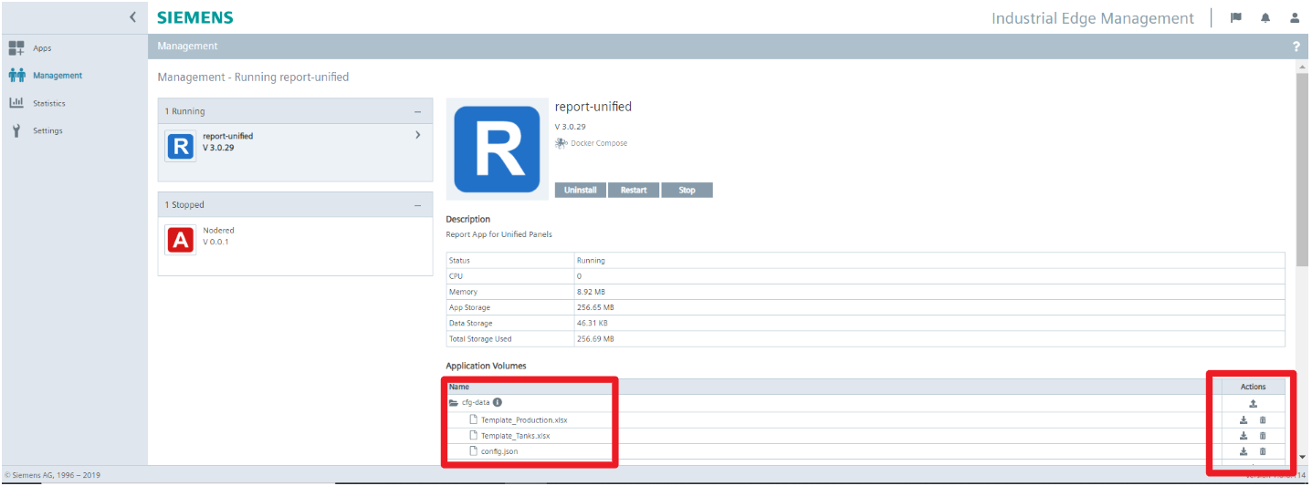The width and height of the screenshot is (1312, 486).
Task: Collapse the 1 Stopped panel
Action: [x=418, y=205]
